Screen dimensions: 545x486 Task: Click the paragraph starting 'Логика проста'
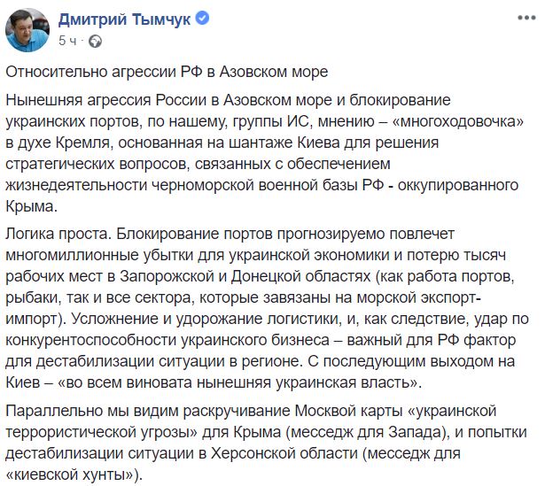268,308
